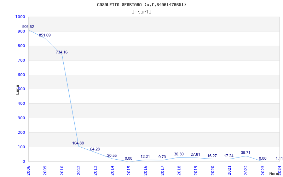This screenshot has height=177, width=283.
Task: Click the Euro axis title
Action: tap(17, 90)
